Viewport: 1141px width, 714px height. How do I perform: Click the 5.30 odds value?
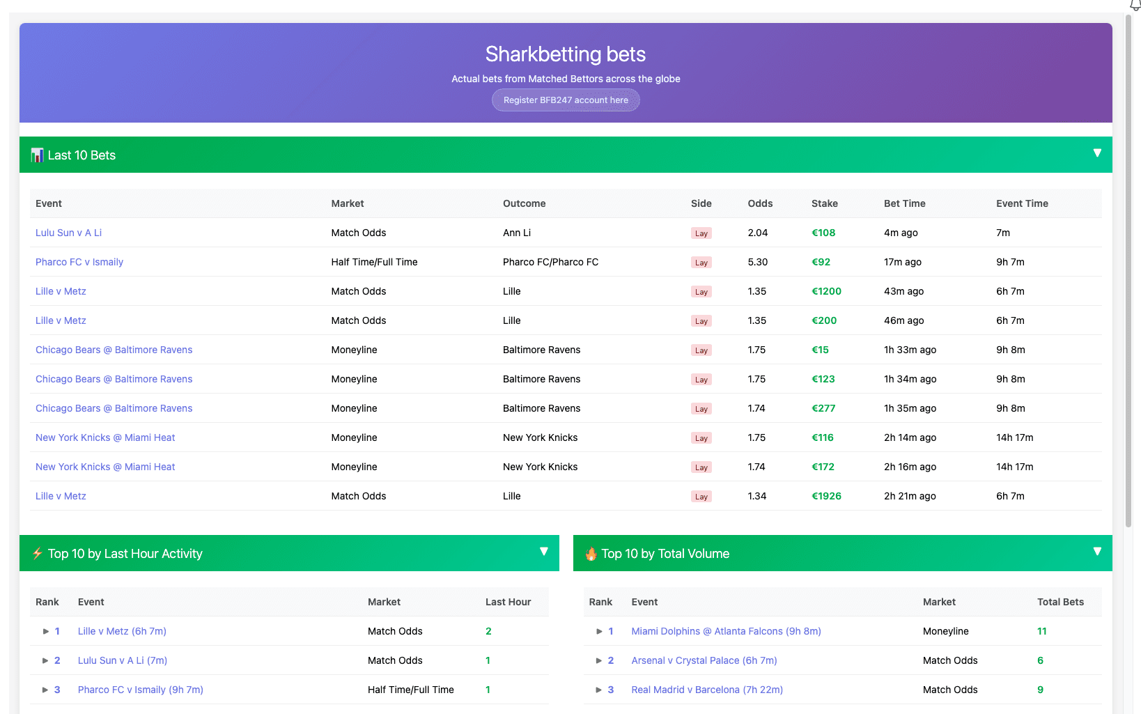pos(757,262)
